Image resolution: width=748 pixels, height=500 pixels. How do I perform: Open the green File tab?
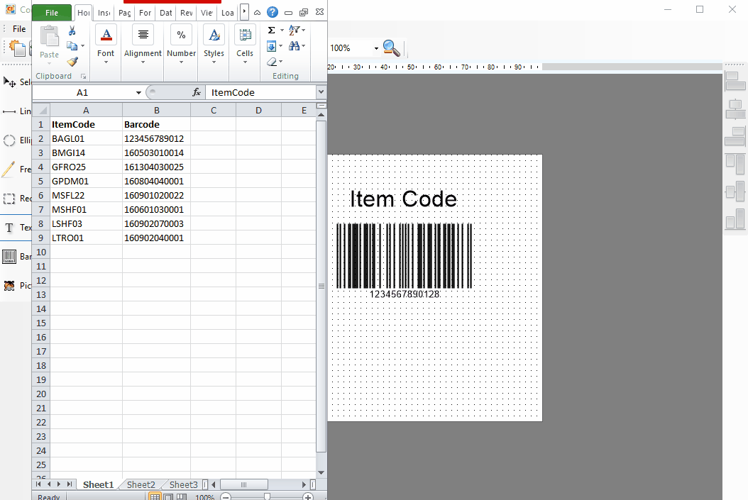(52, 13)
